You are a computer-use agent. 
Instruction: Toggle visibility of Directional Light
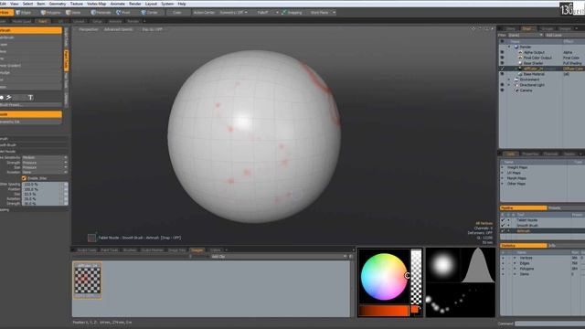502,85
